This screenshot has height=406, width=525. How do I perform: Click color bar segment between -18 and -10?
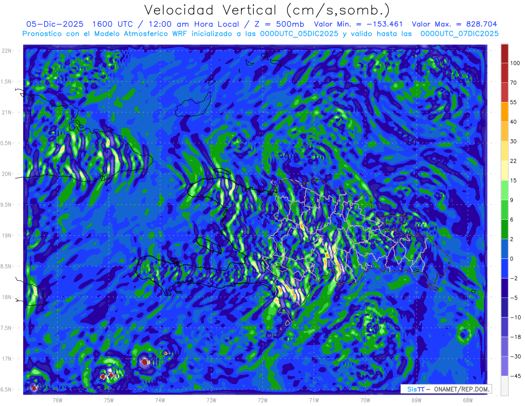(504, 327)
